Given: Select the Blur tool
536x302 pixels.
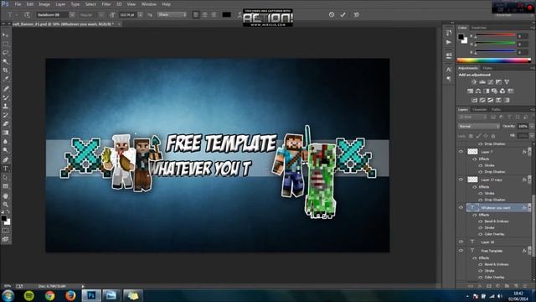Looking at the screenshot, I should pyautogui.click(x=6, y=142).
